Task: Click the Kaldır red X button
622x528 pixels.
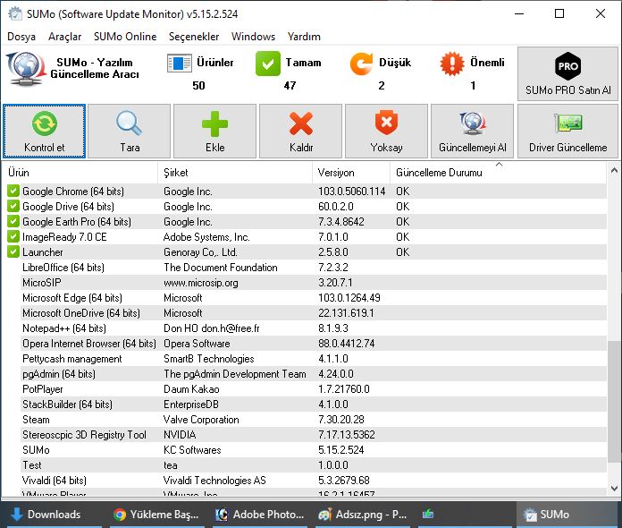Action: pyautogui.click(x=300, y=132)
